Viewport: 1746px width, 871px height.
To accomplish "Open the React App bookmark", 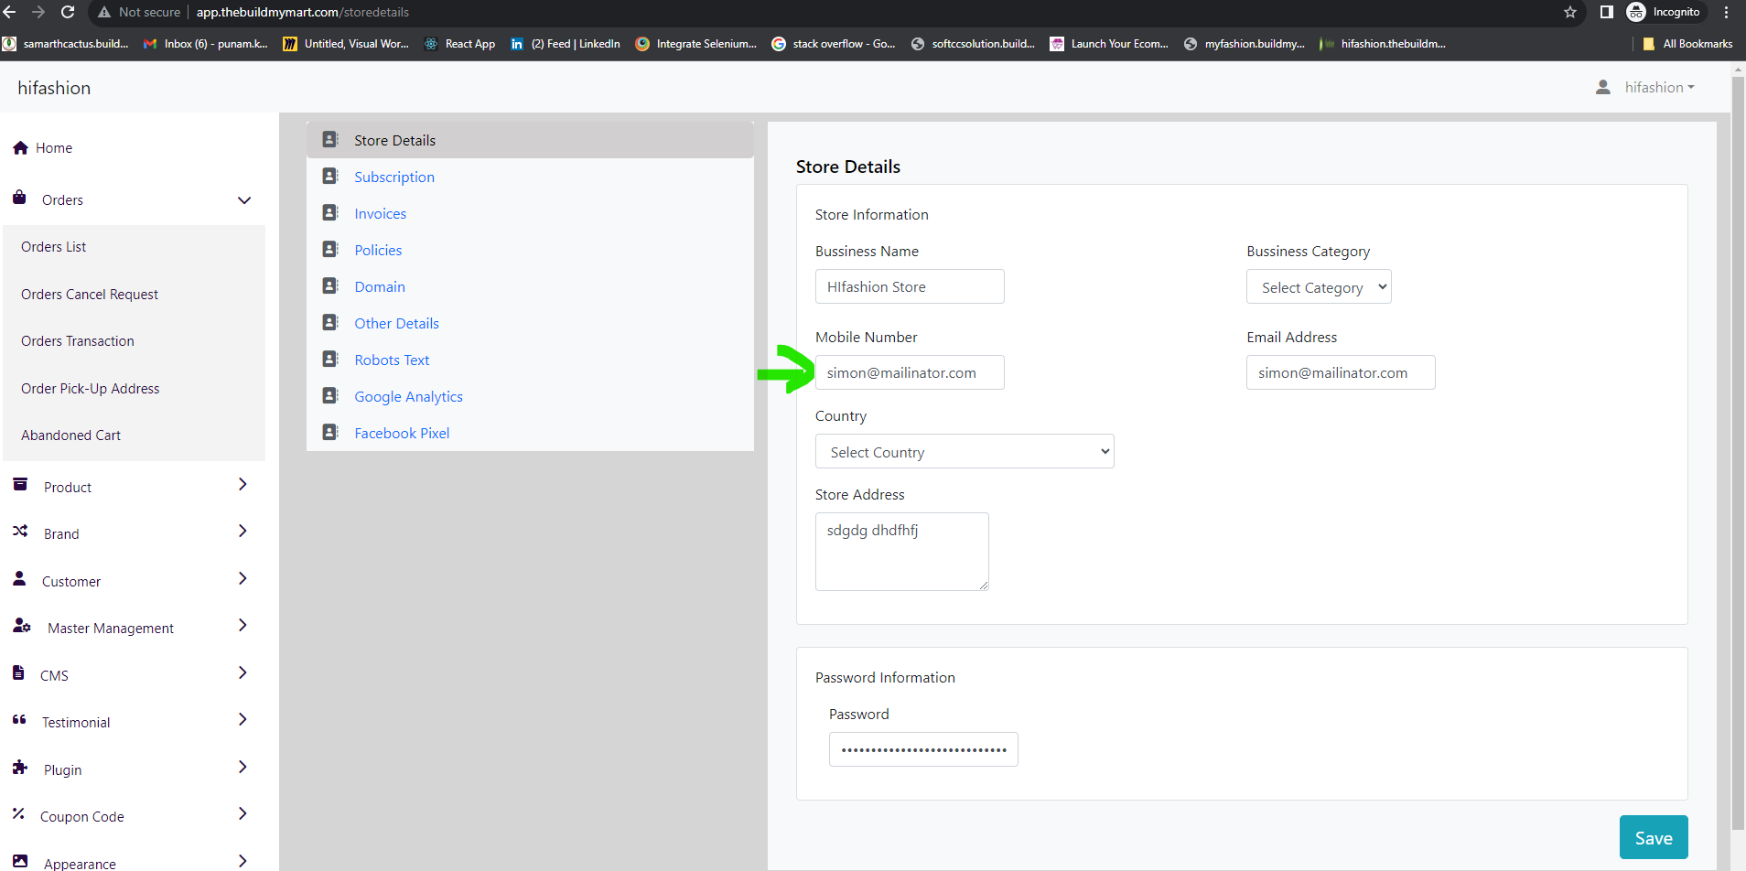I will (460, 43).
